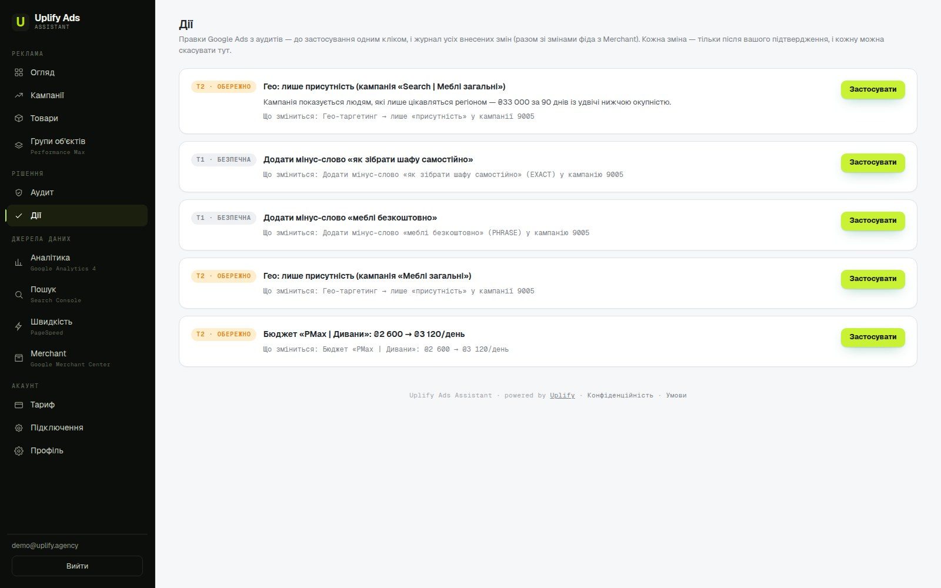Apply minus-word «меблі безкоштовно»

pyautogui.click(x=873, y=220)
